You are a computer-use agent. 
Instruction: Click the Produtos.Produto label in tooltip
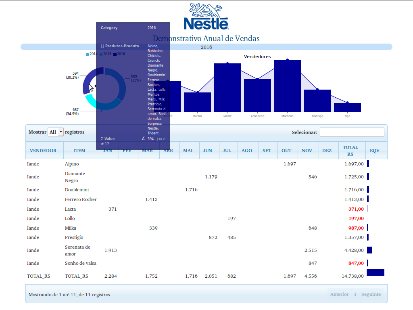pyautogui.click(x=122, y=46)
